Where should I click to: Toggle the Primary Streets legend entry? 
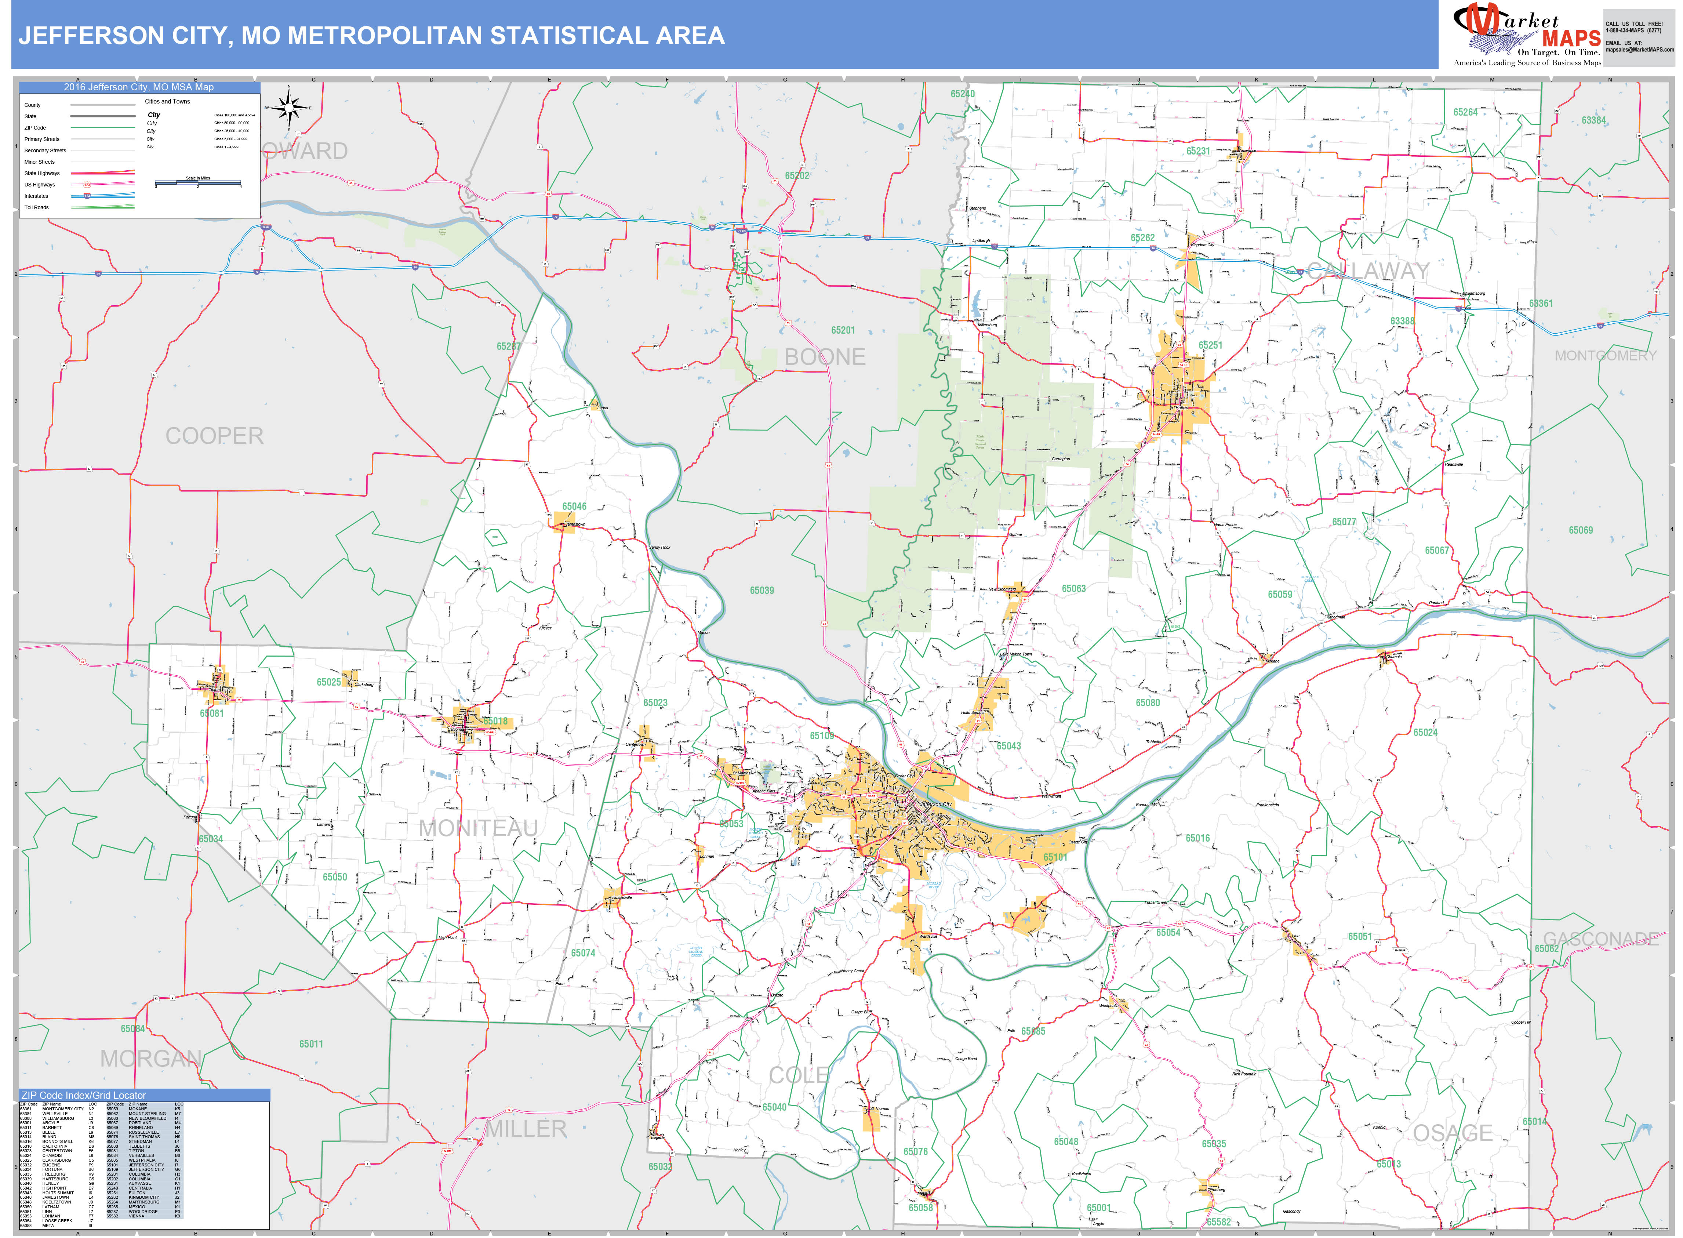(x=103, y=139)
